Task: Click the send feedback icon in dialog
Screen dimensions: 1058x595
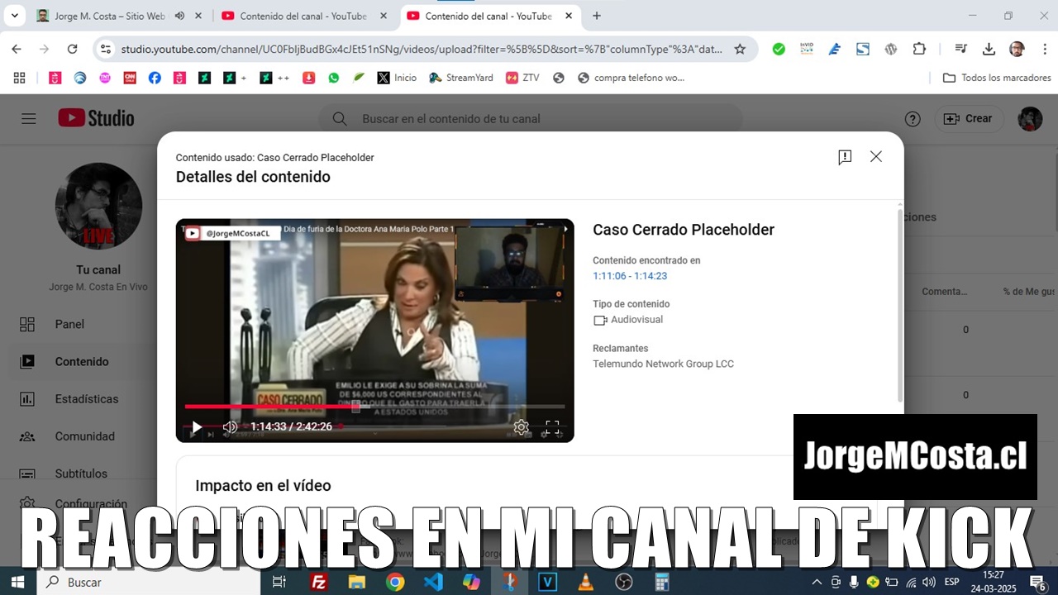Action: pyautogui.click(x=844, y=157)
